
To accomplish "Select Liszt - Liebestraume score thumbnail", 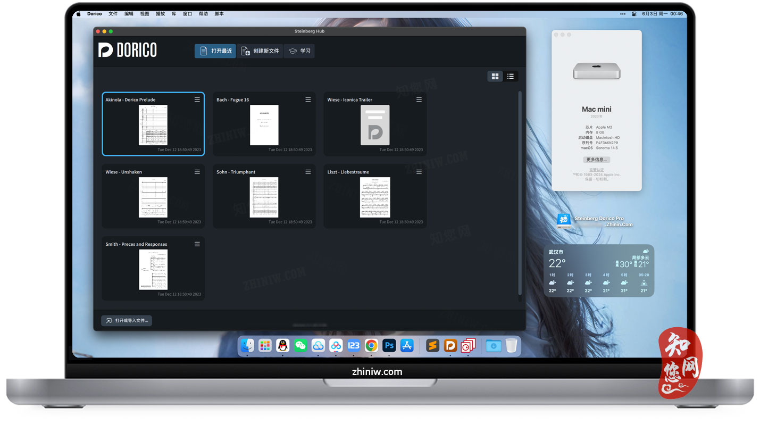I will click(x=375, y=197).
